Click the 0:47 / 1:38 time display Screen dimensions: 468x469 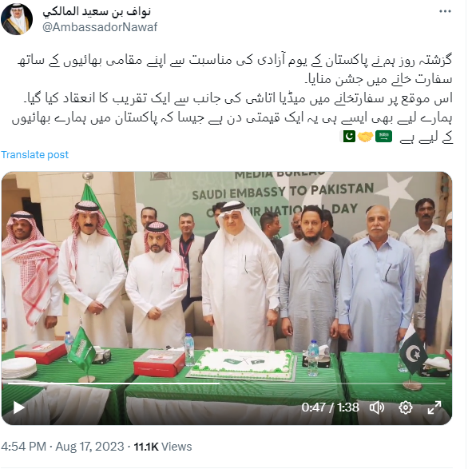[x=330, y=407]
